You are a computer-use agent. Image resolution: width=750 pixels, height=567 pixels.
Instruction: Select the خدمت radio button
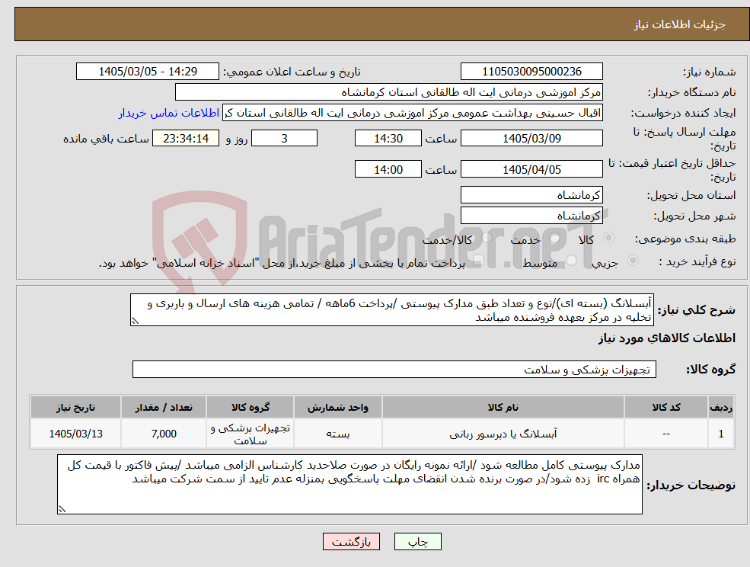click(555, 238)
